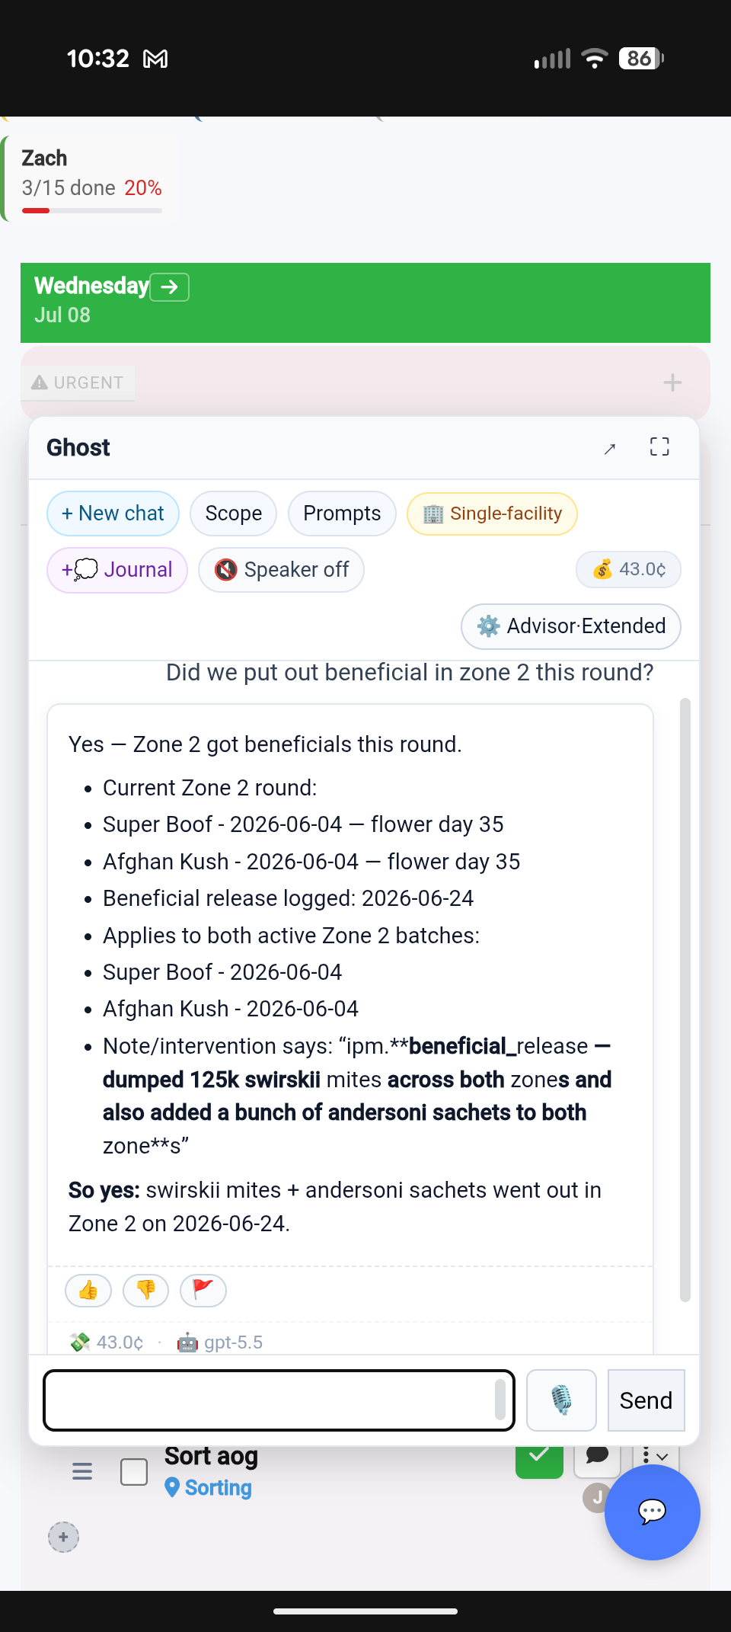Add an item with the plus in the URGENT section
Viewport: 731px width, 1632px height.
coord(672,382)
